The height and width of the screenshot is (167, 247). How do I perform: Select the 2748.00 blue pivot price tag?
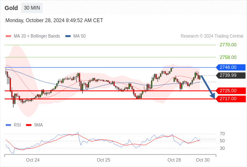click(231, 67)
